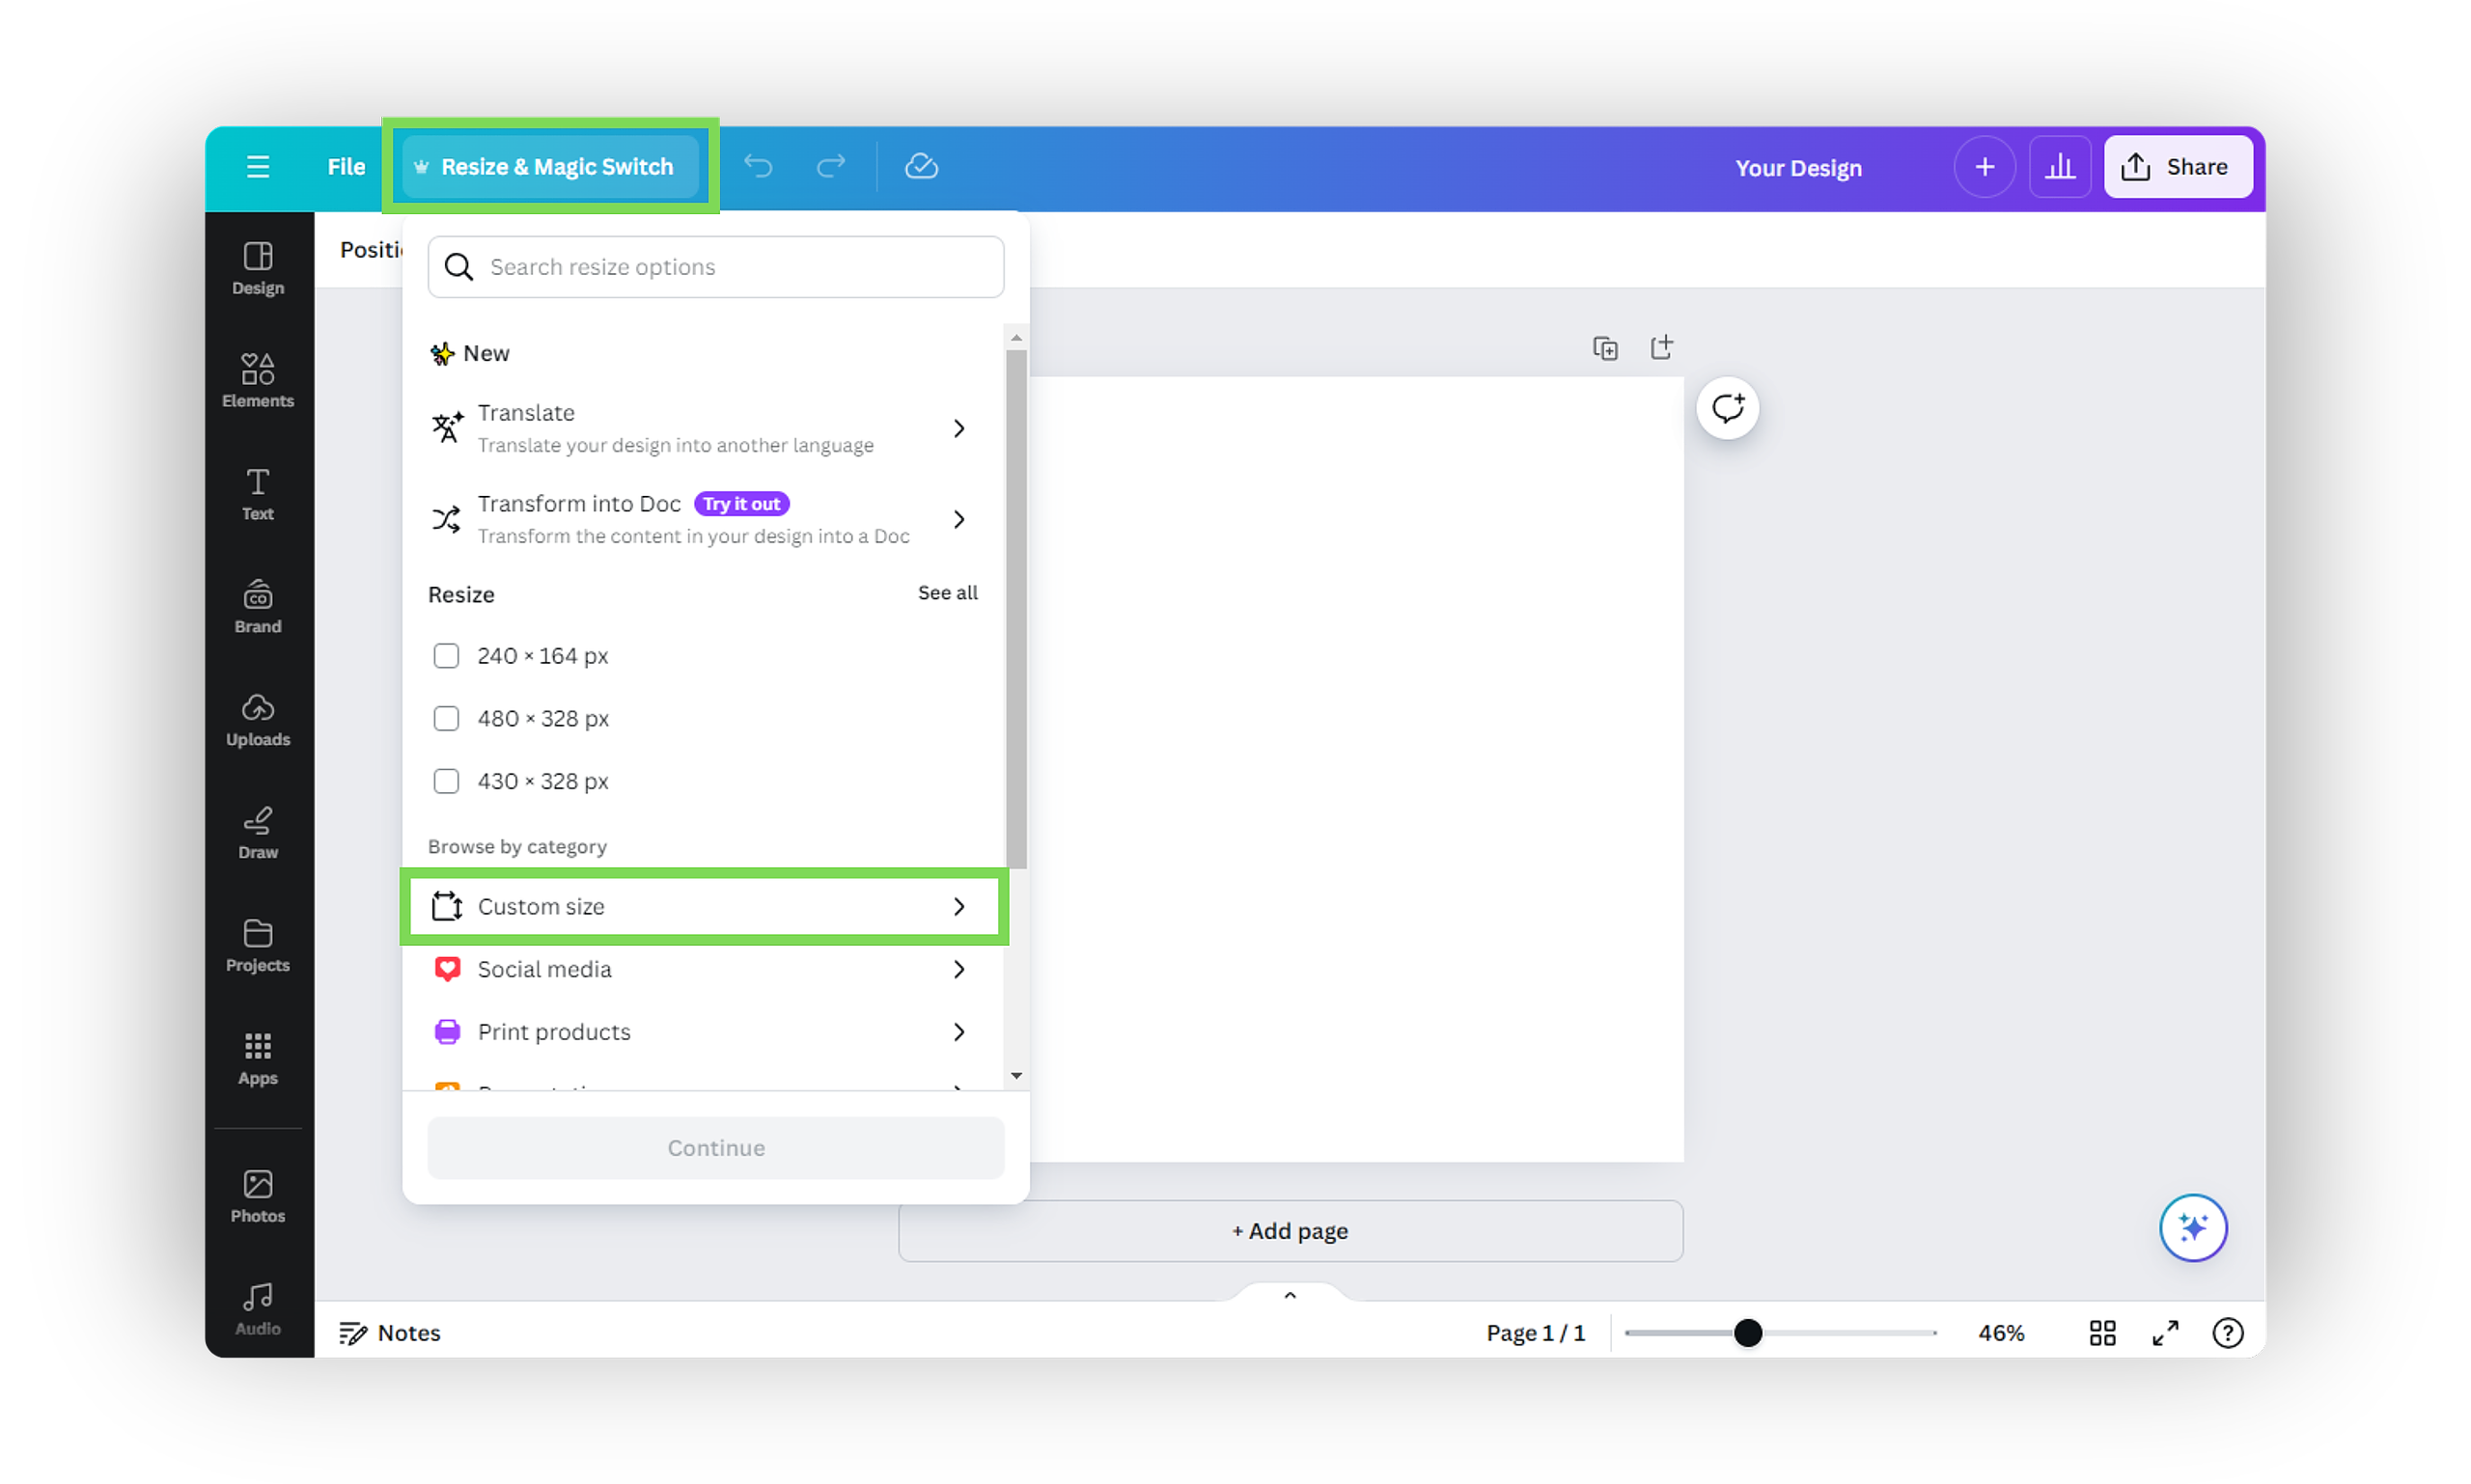Click the Share button
Image resolution: width=2471 pixels, height=1484 pixels.
point(2177,166)
